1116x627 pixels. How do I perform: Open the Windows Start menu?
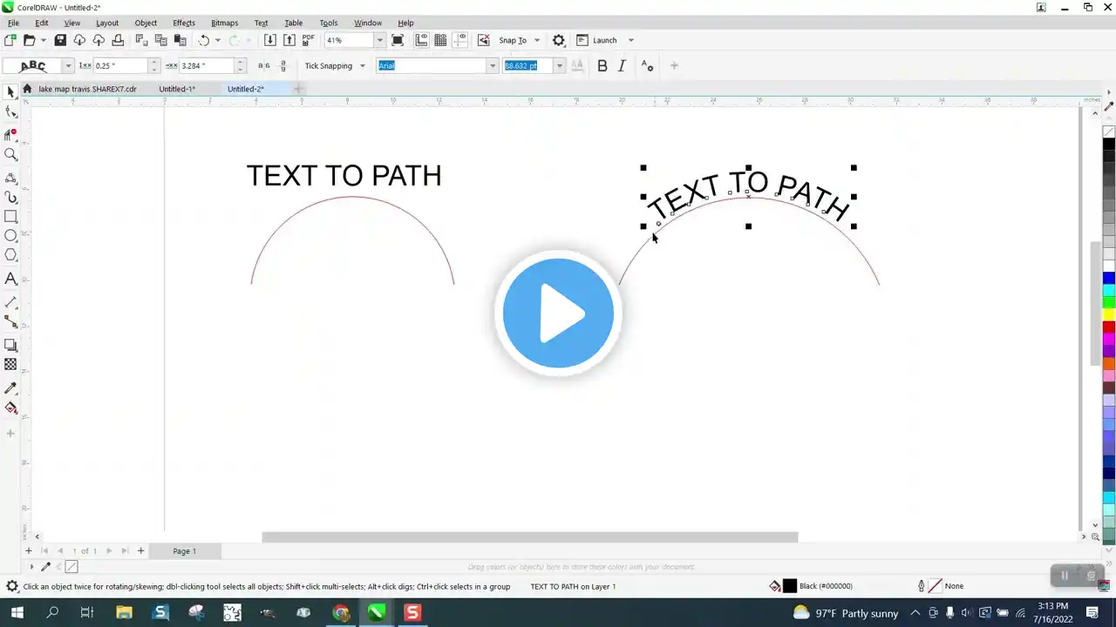point(17,613)
